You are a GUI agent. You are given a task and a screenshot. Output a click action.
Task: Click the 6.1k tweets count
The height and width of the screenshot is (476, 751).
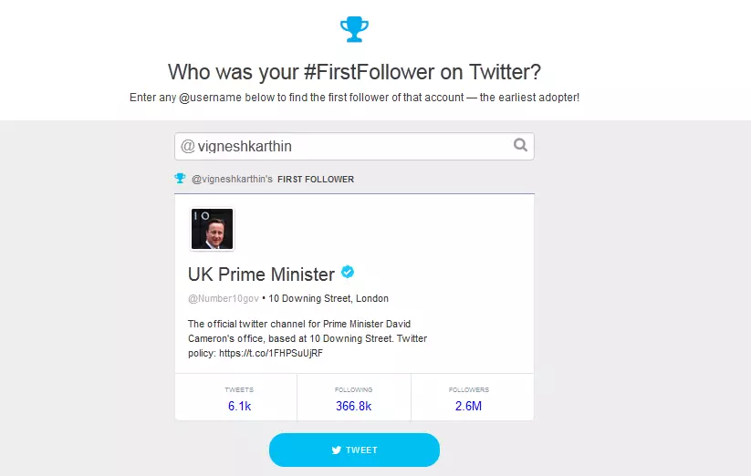pos(239,406)
